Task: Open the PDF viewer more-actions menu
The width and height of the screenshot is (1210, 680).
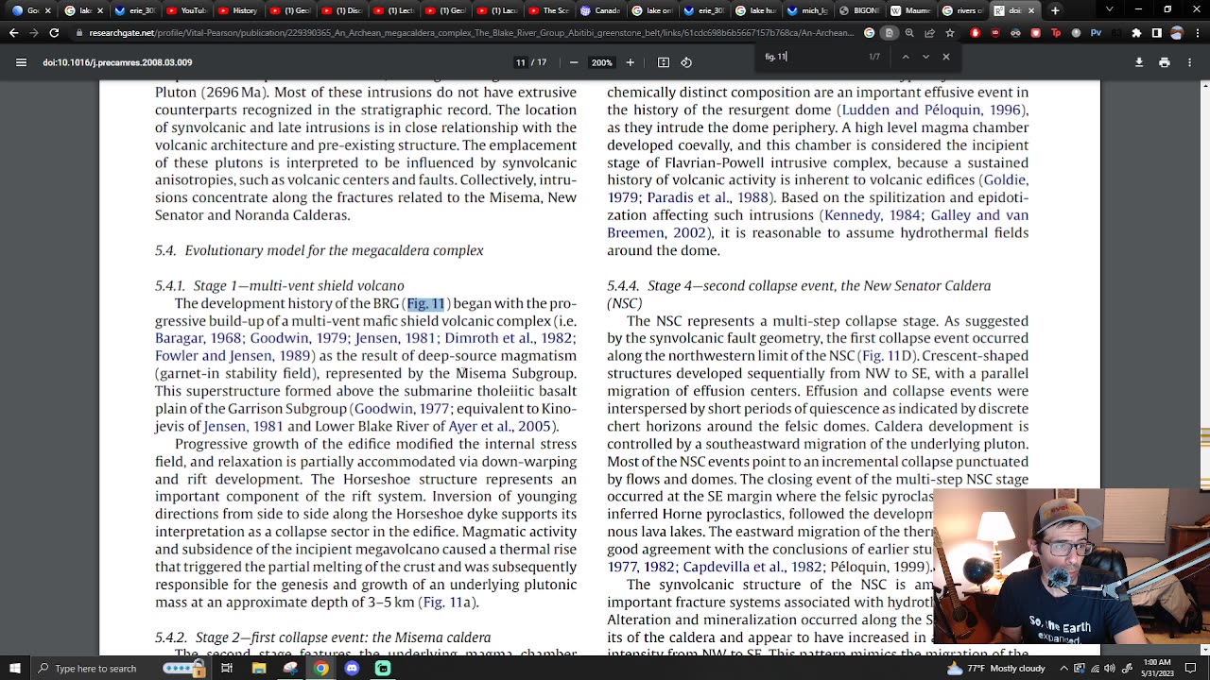Action: pos(1189,62)
